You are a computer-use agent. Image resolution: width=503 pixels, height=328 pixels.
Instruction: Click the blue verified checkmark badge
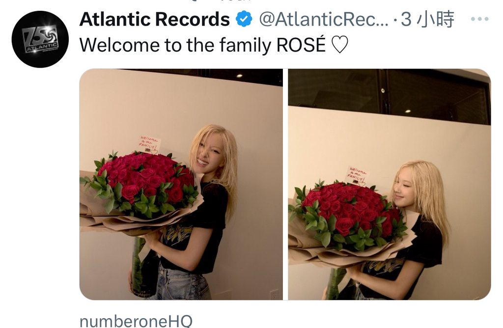tap(244, 19)
